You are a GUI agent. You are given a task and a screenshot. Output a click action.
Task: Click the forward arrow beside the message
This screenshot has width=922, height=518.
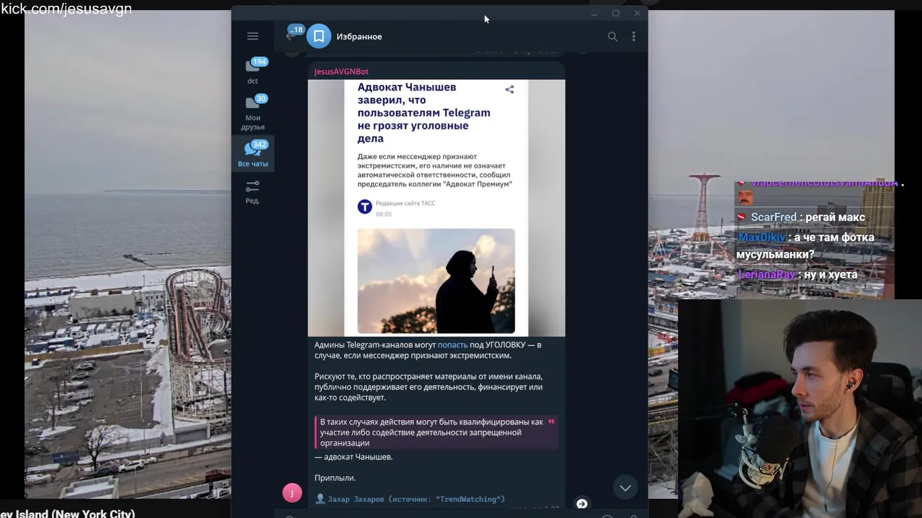tap(581, 504)
